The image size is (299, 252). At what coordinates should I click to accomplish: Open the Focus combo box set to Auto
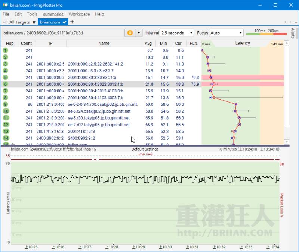[226, 33]
